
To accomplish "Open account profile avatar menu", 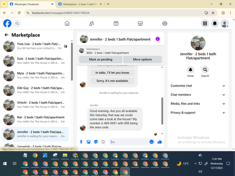I will point(225,23).
